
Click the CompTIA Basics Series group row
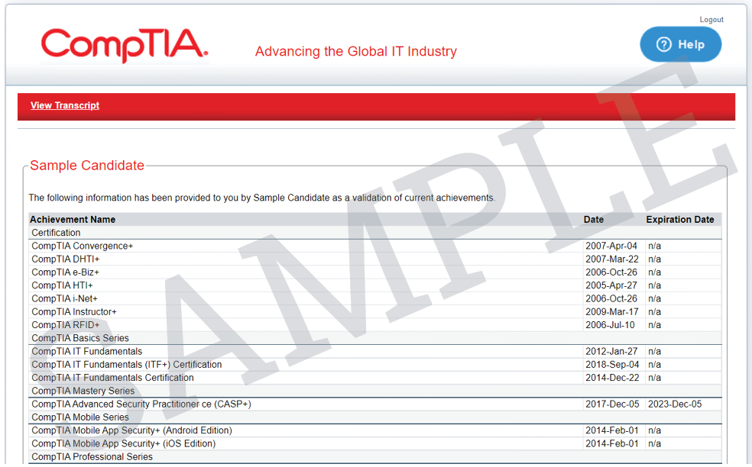tap(375, 338)
